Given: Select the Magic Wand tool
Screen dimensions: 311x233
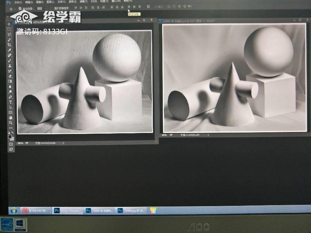Looking at the screenshot, I should coord(9,40).
